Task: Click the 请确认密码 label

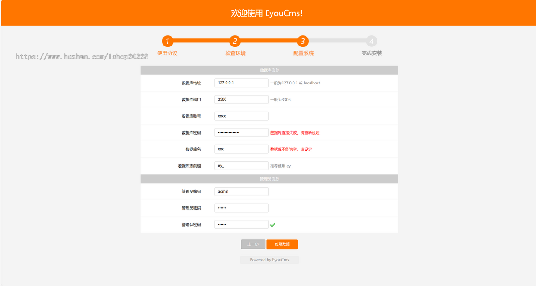Action: click(x=191, y=225)
